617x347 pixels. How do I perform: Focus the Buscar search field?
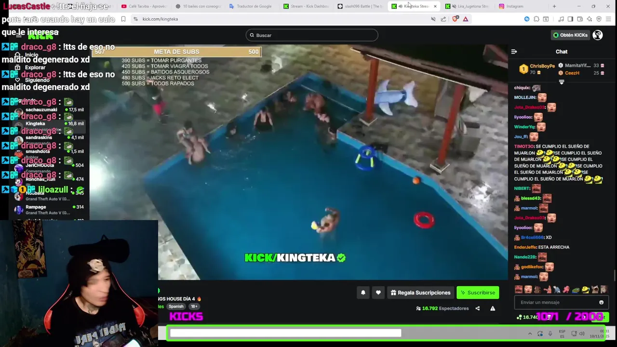(312, 35)
